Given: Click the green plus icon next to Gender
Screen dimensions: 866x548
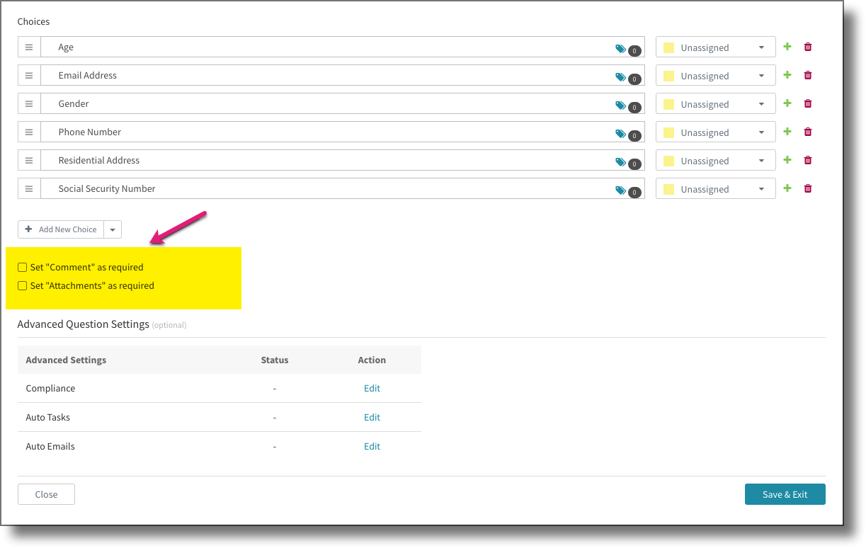Looking at the screenshot, I should [x=787, y=103].
